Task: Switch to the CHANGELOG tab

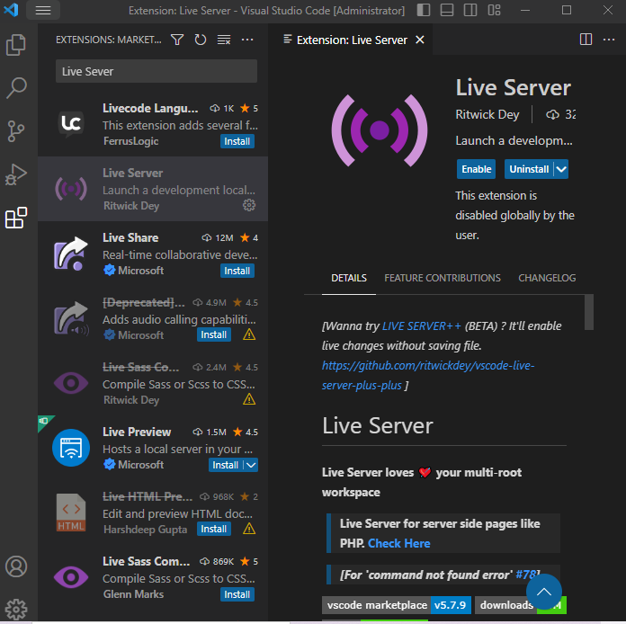Action: tap(547, 278)
